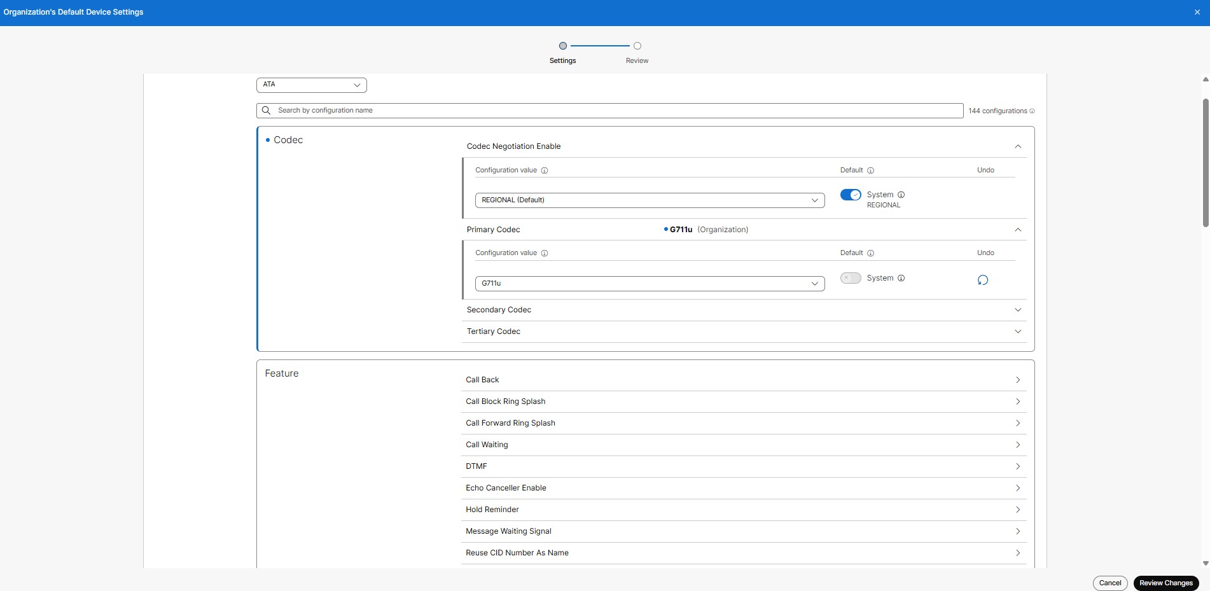Click the Review Changes button
Viewport: 1210px width, 591px height.
[1165, 583]
